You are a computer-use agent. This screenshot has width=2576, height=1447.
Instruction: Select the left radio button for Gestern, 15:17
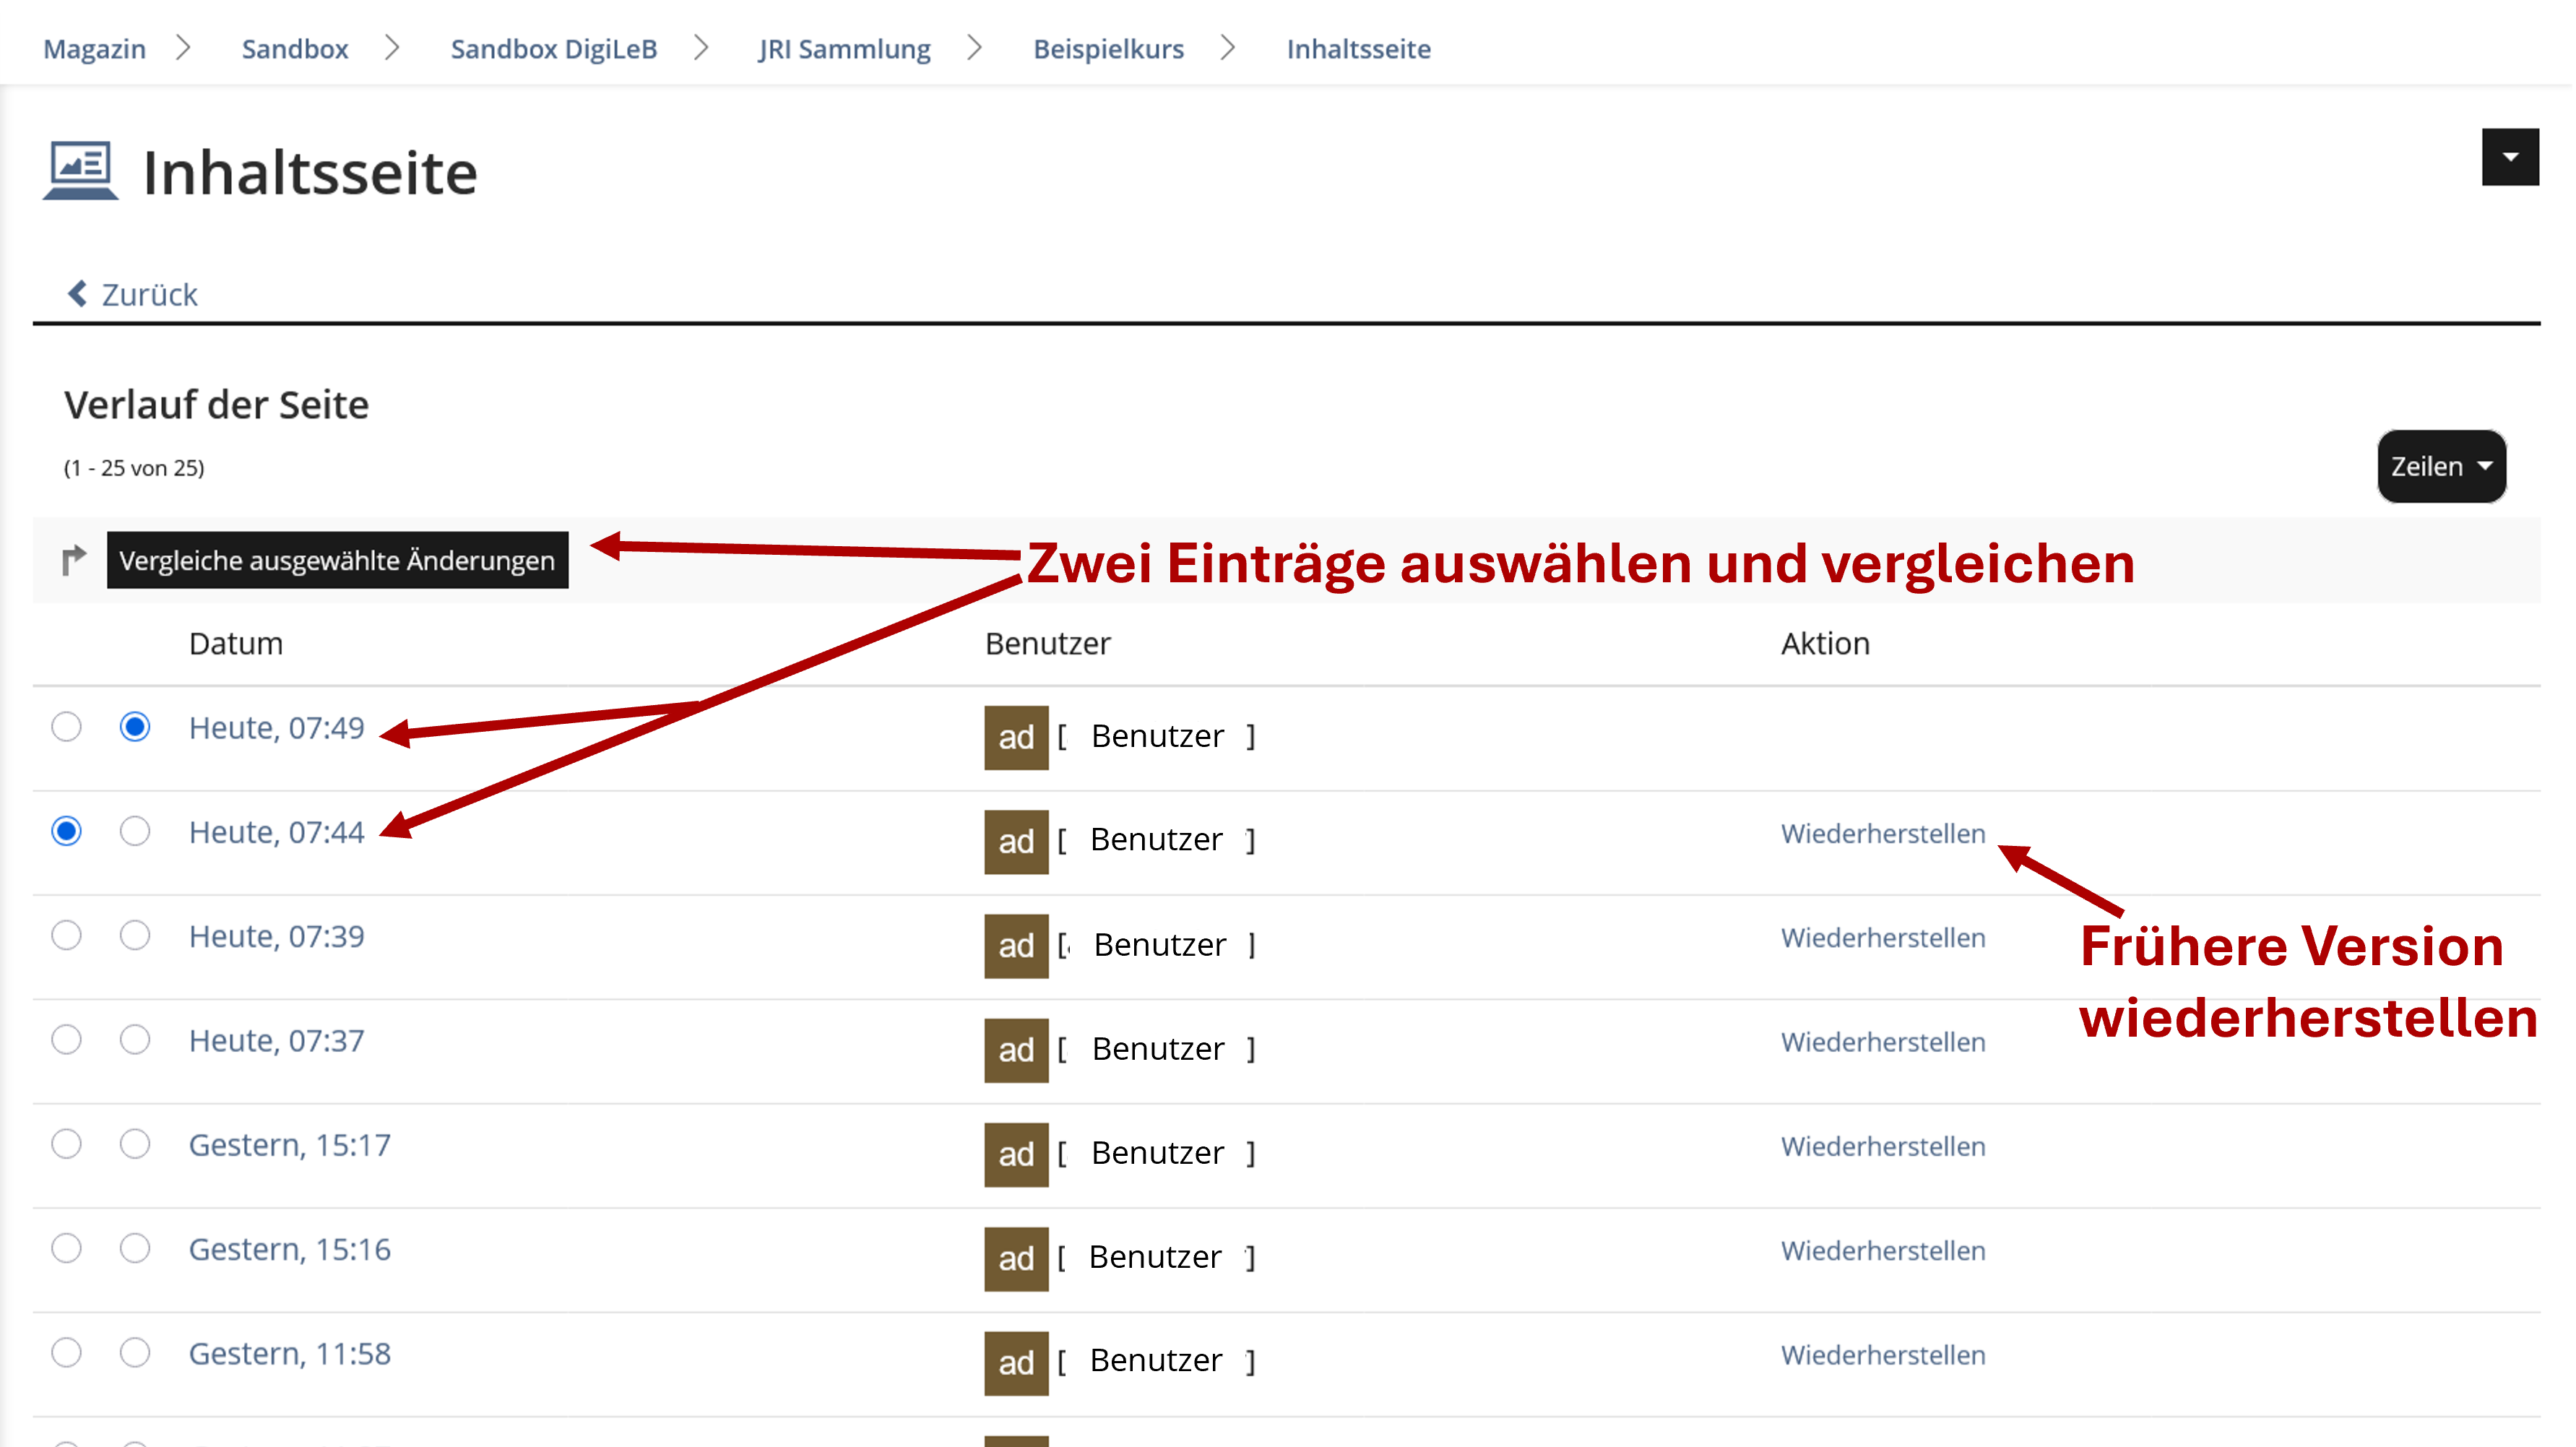(66, 1144)
